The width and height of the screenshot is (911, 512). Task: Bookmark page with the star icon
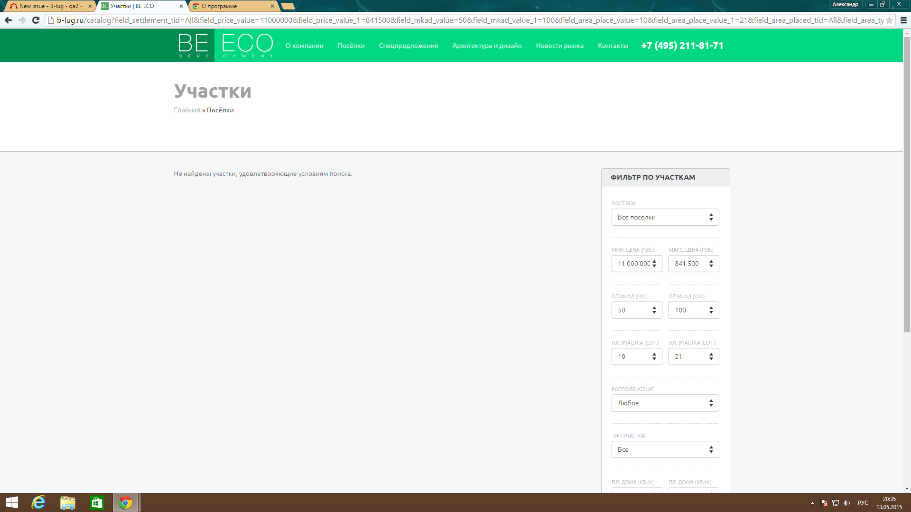tap(889, 20)
